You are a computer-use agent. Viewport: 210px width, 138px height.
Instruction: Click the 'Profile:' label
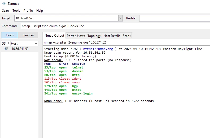pos(131,18)
